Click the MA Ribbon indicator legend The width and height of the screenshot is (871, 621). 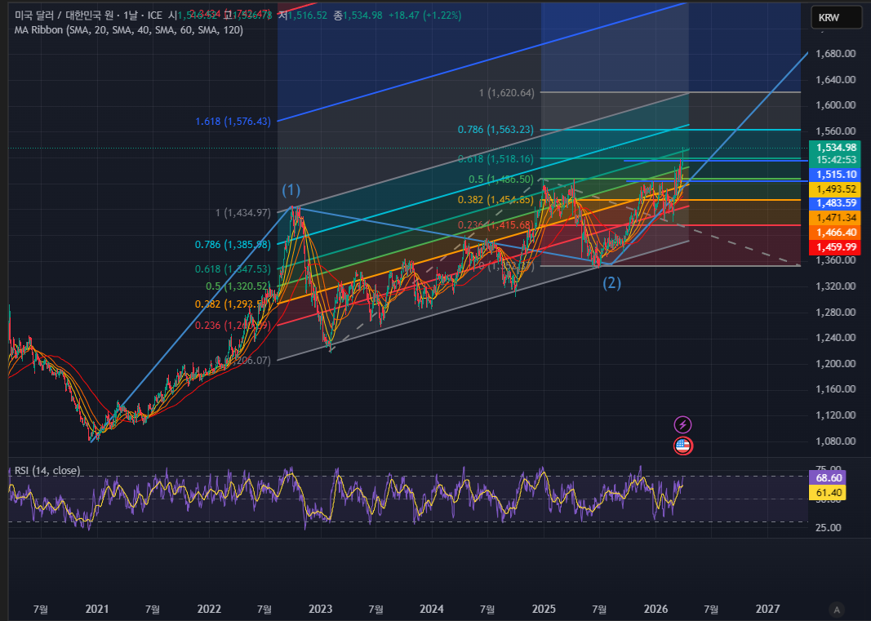[129, 30]
